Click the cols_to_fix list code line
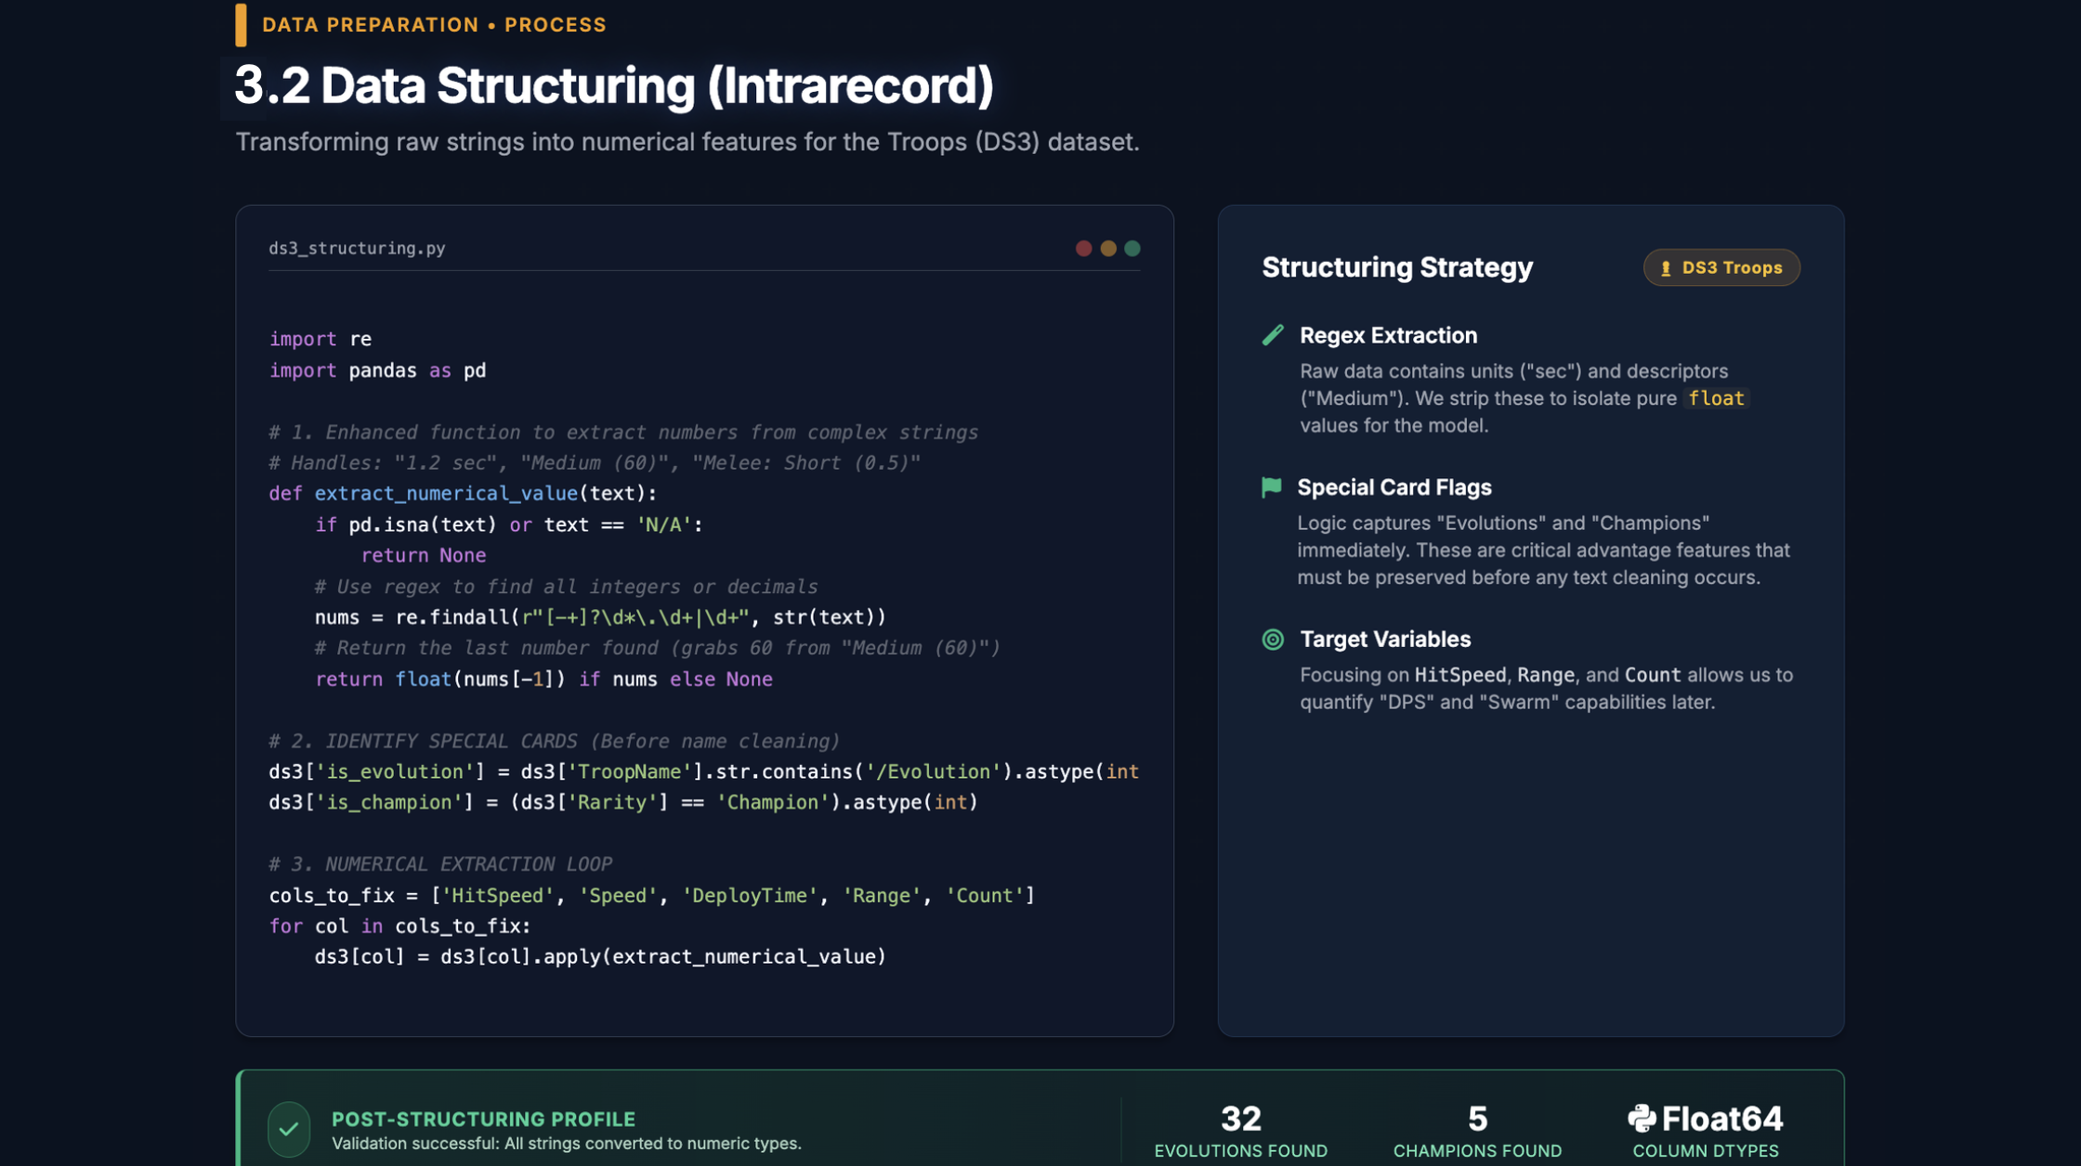This screenshot has height=1166, width=2081. (650, 896)
